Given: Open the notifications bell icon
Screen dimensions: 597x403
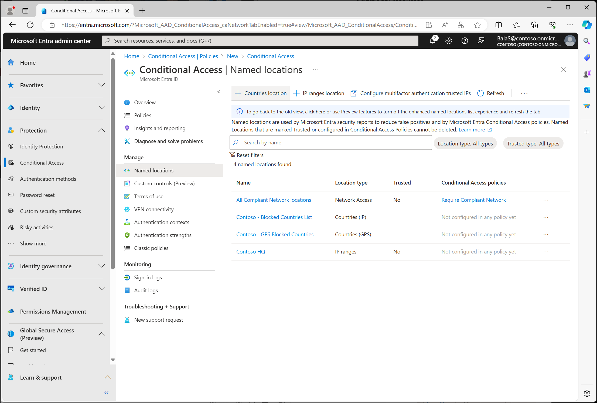Looking at the screenshot, I should click(432, 41).
